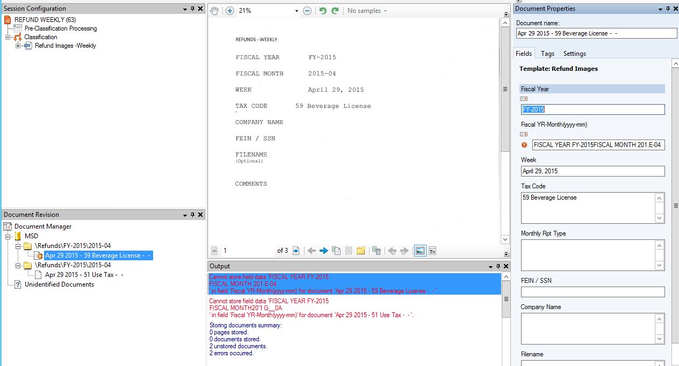Rotate page counterclockwise with left green arrow
Screen dimensions: 679x366
pos(323,11)
